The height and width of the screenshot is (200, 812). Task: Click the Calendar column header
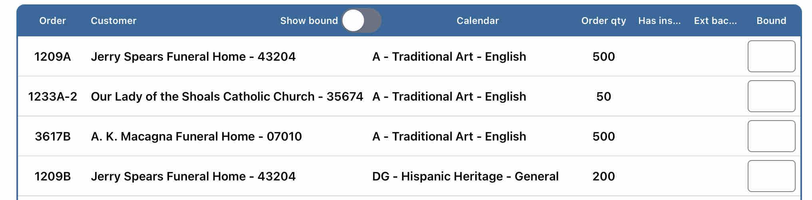[478, 21]
